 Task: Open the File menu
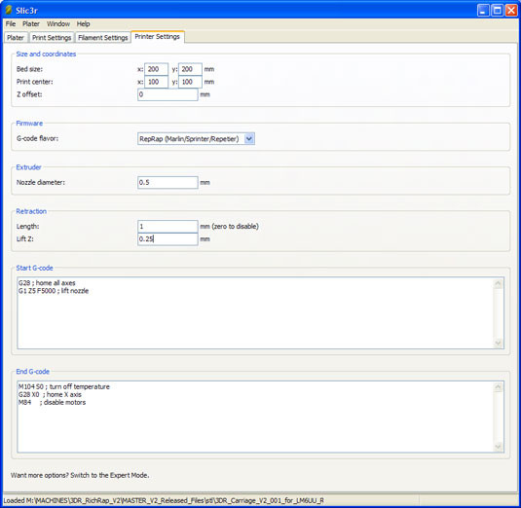pyautogui.click(x=11, y=24)
